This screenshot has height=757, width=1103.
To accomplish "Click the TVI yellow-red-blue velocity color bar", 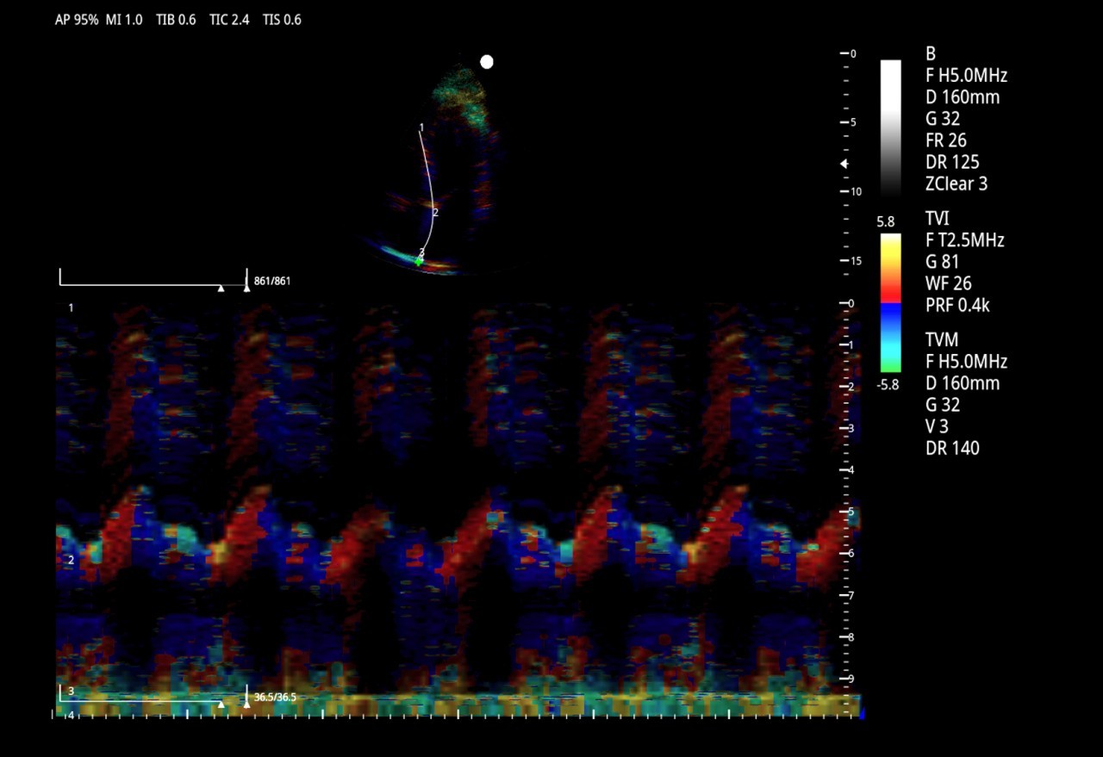I will pyautogui.click(x=891, y=302).
